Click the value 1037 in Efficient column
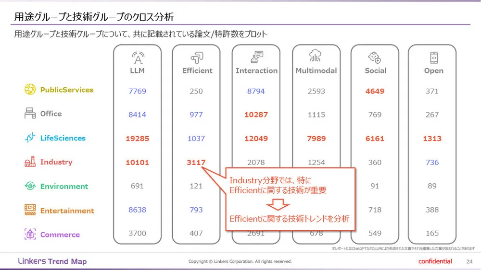 pos(196,139)
